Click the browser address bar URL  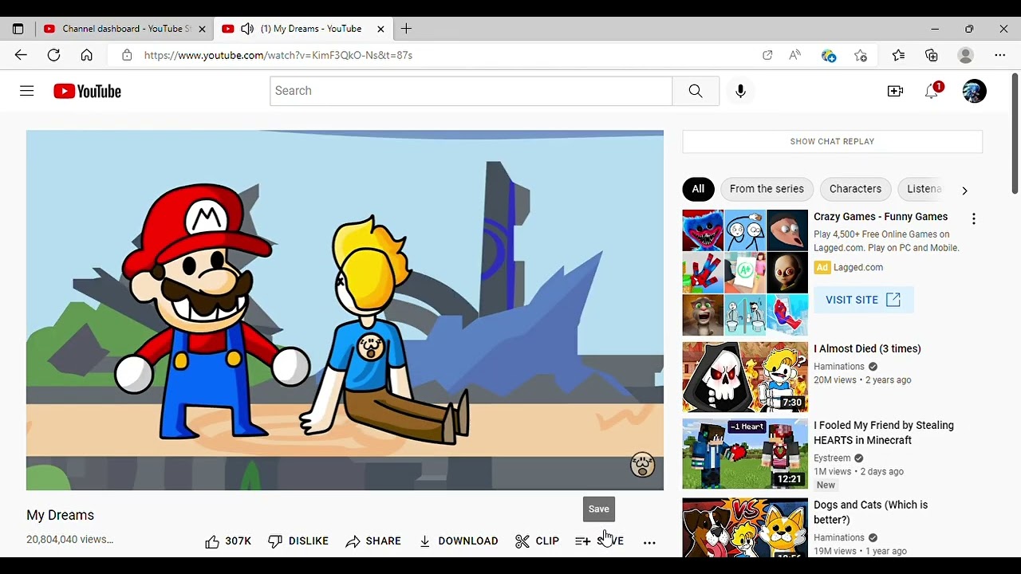[278, 56]
